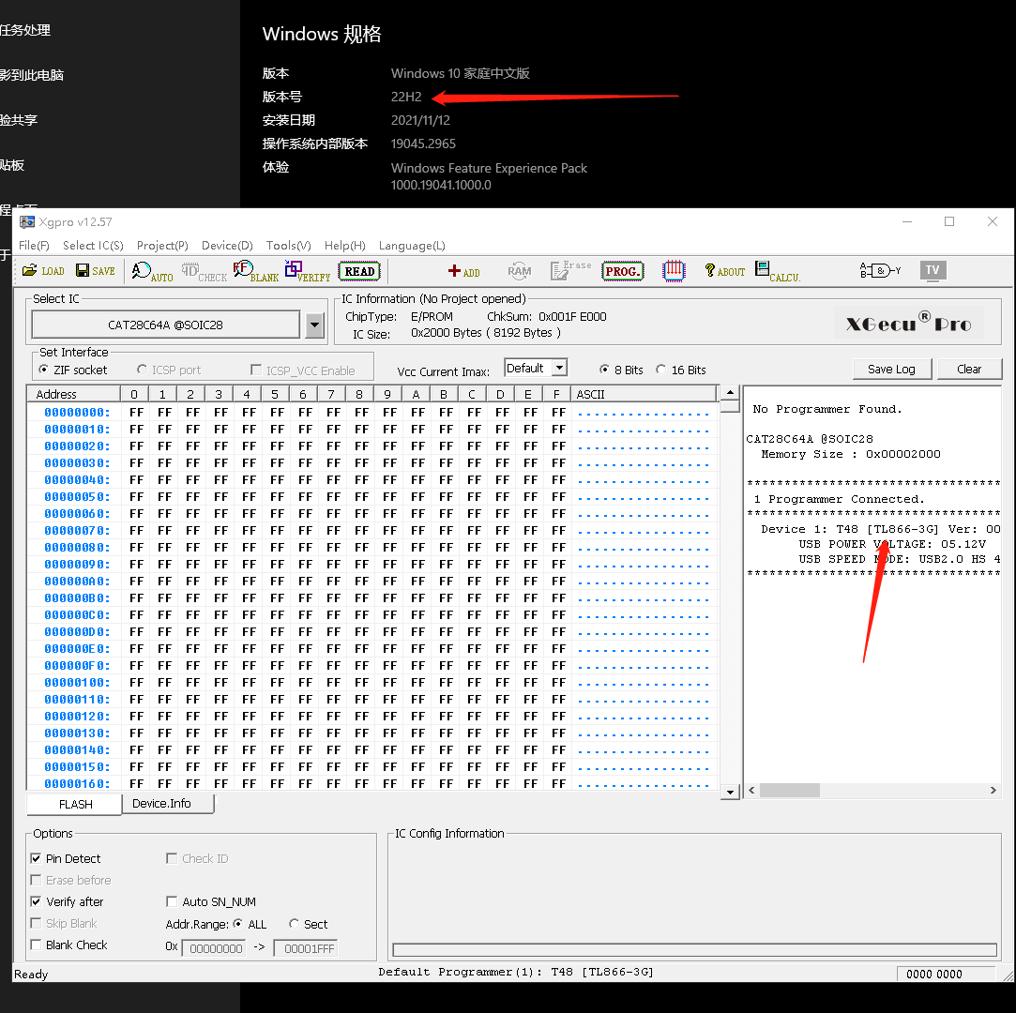Click the SAVE toolbar icon
Viewport: 1016px width, 1013px height.
click(95, 271)
